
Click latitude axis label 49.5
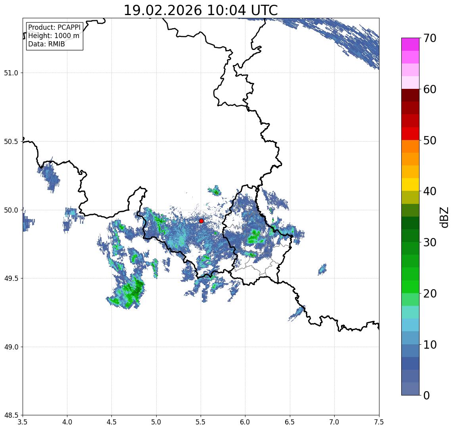pos(11,278)
